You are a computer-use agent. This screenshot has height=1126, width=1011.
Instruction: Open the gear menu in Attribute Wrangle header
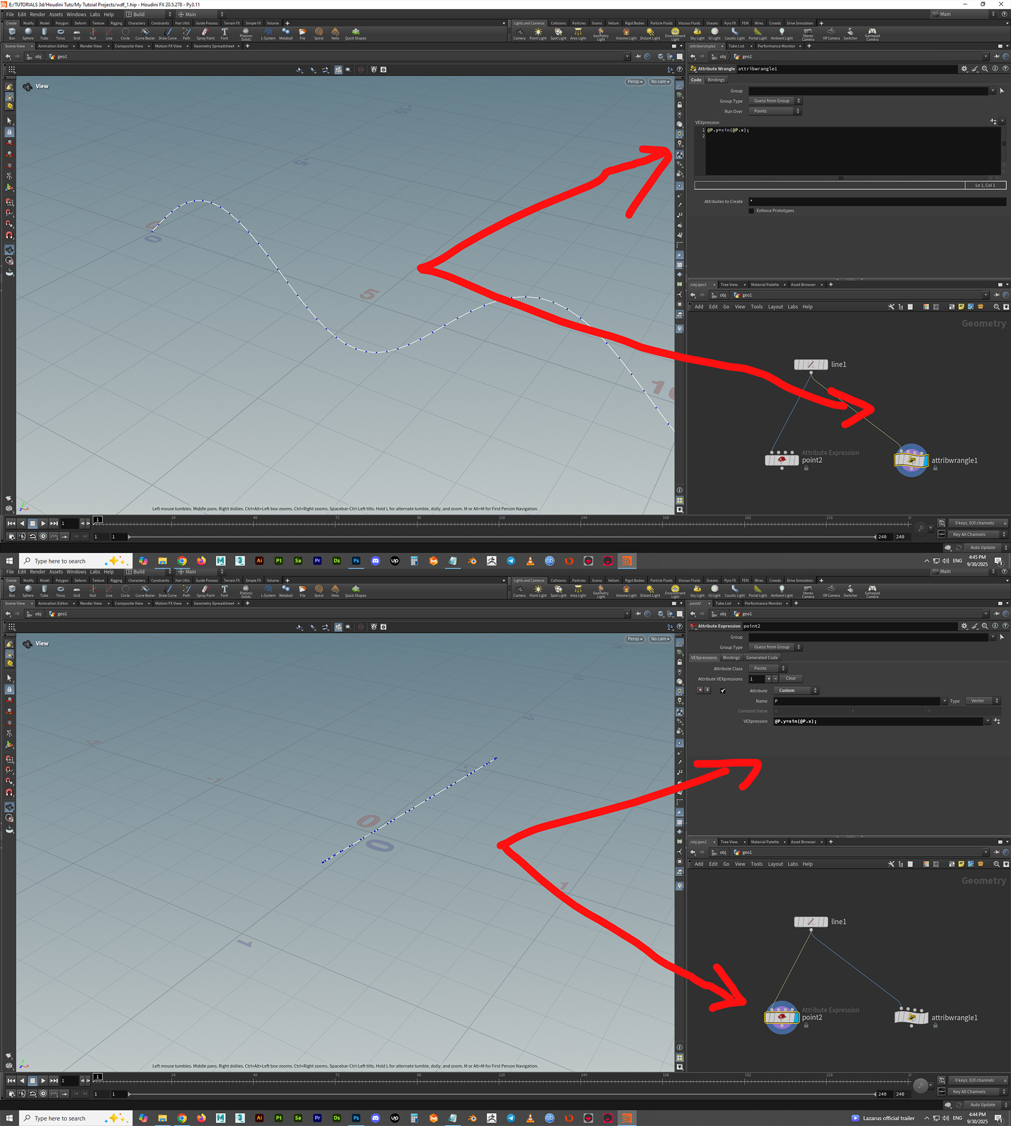pyautogui.click(x=964, y=69)
